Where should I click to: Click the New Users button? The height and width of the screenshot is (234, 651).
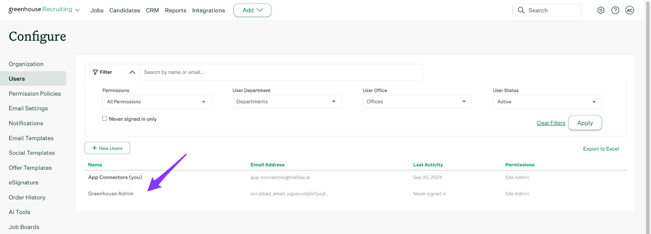[107, 148]
